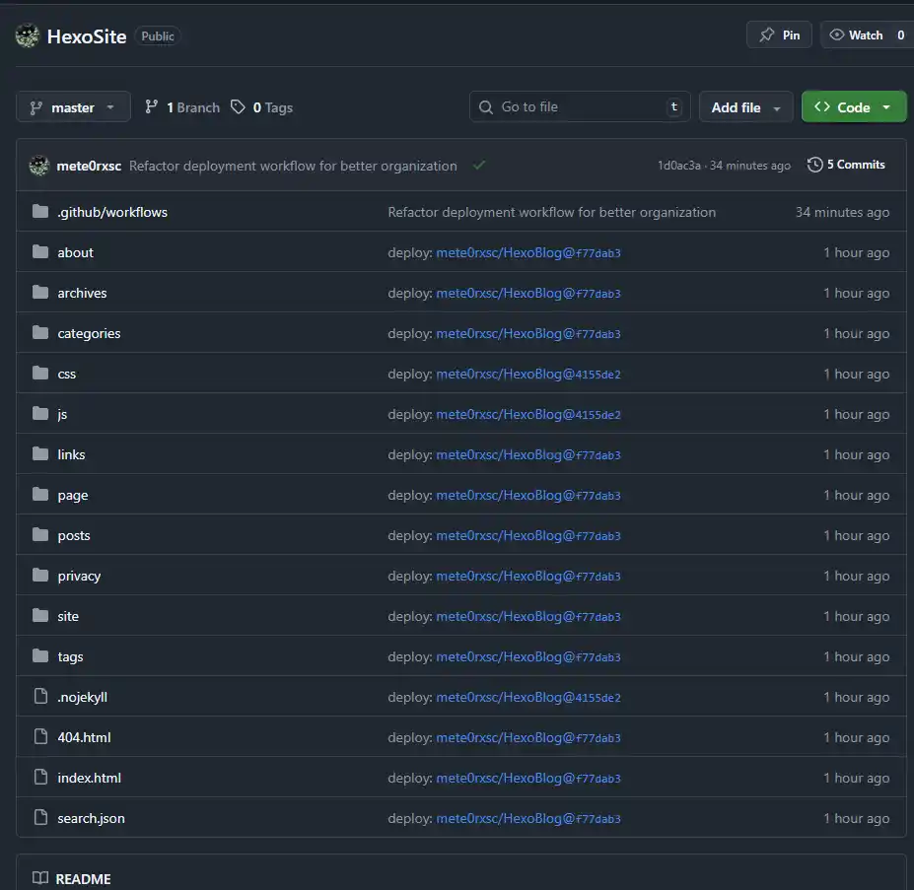The height and width of the screenshot is (890, 914).
Task: Click the css folder icon
Action: click(40, 374)
